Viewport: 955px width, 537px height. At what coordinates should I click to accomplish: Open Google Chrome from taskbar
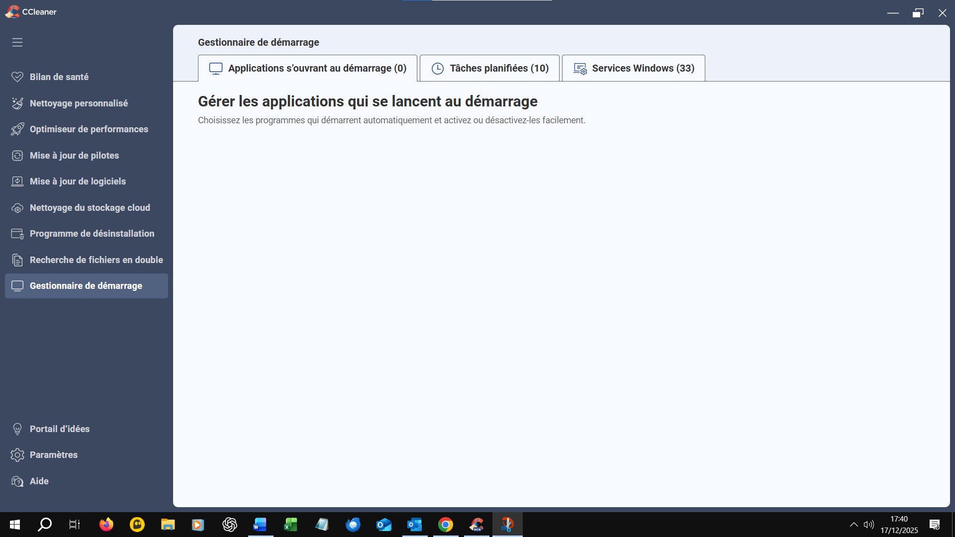point(446,525)
